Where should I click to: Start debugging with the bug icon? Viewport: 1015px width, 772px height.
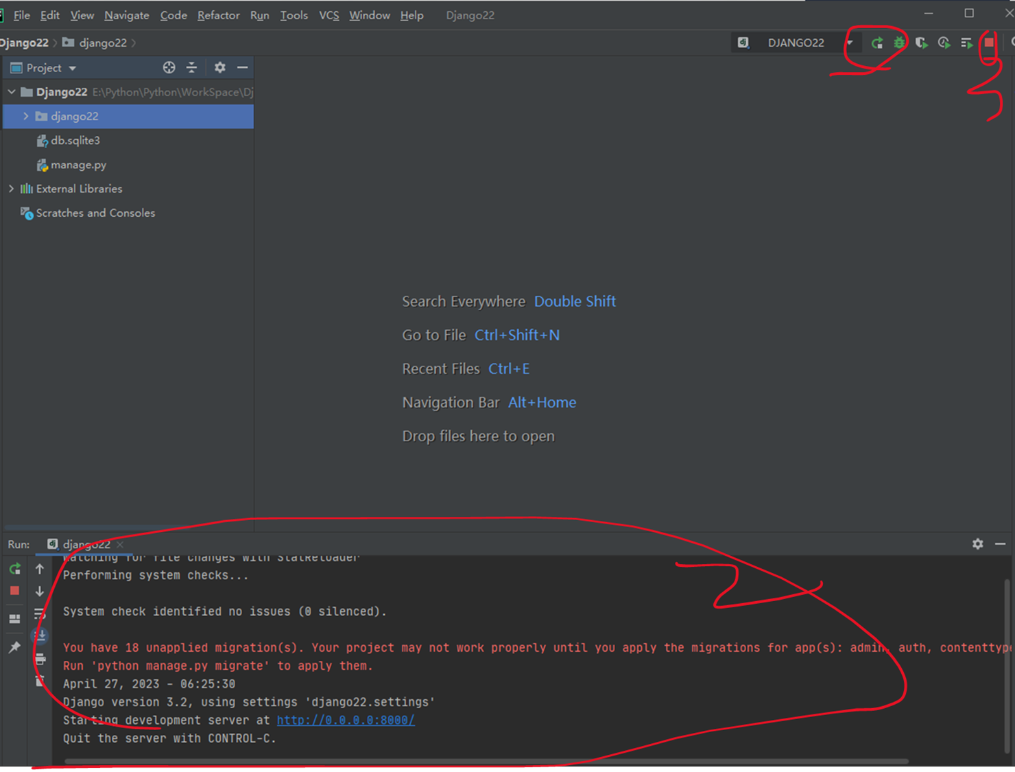pyautogui.click(x=899, y=43)
